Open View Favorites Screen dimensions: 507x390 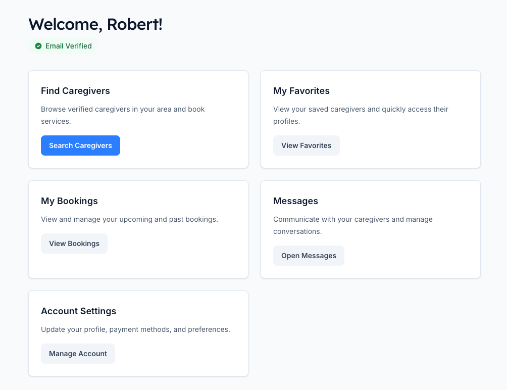click(x=306, y=145)
